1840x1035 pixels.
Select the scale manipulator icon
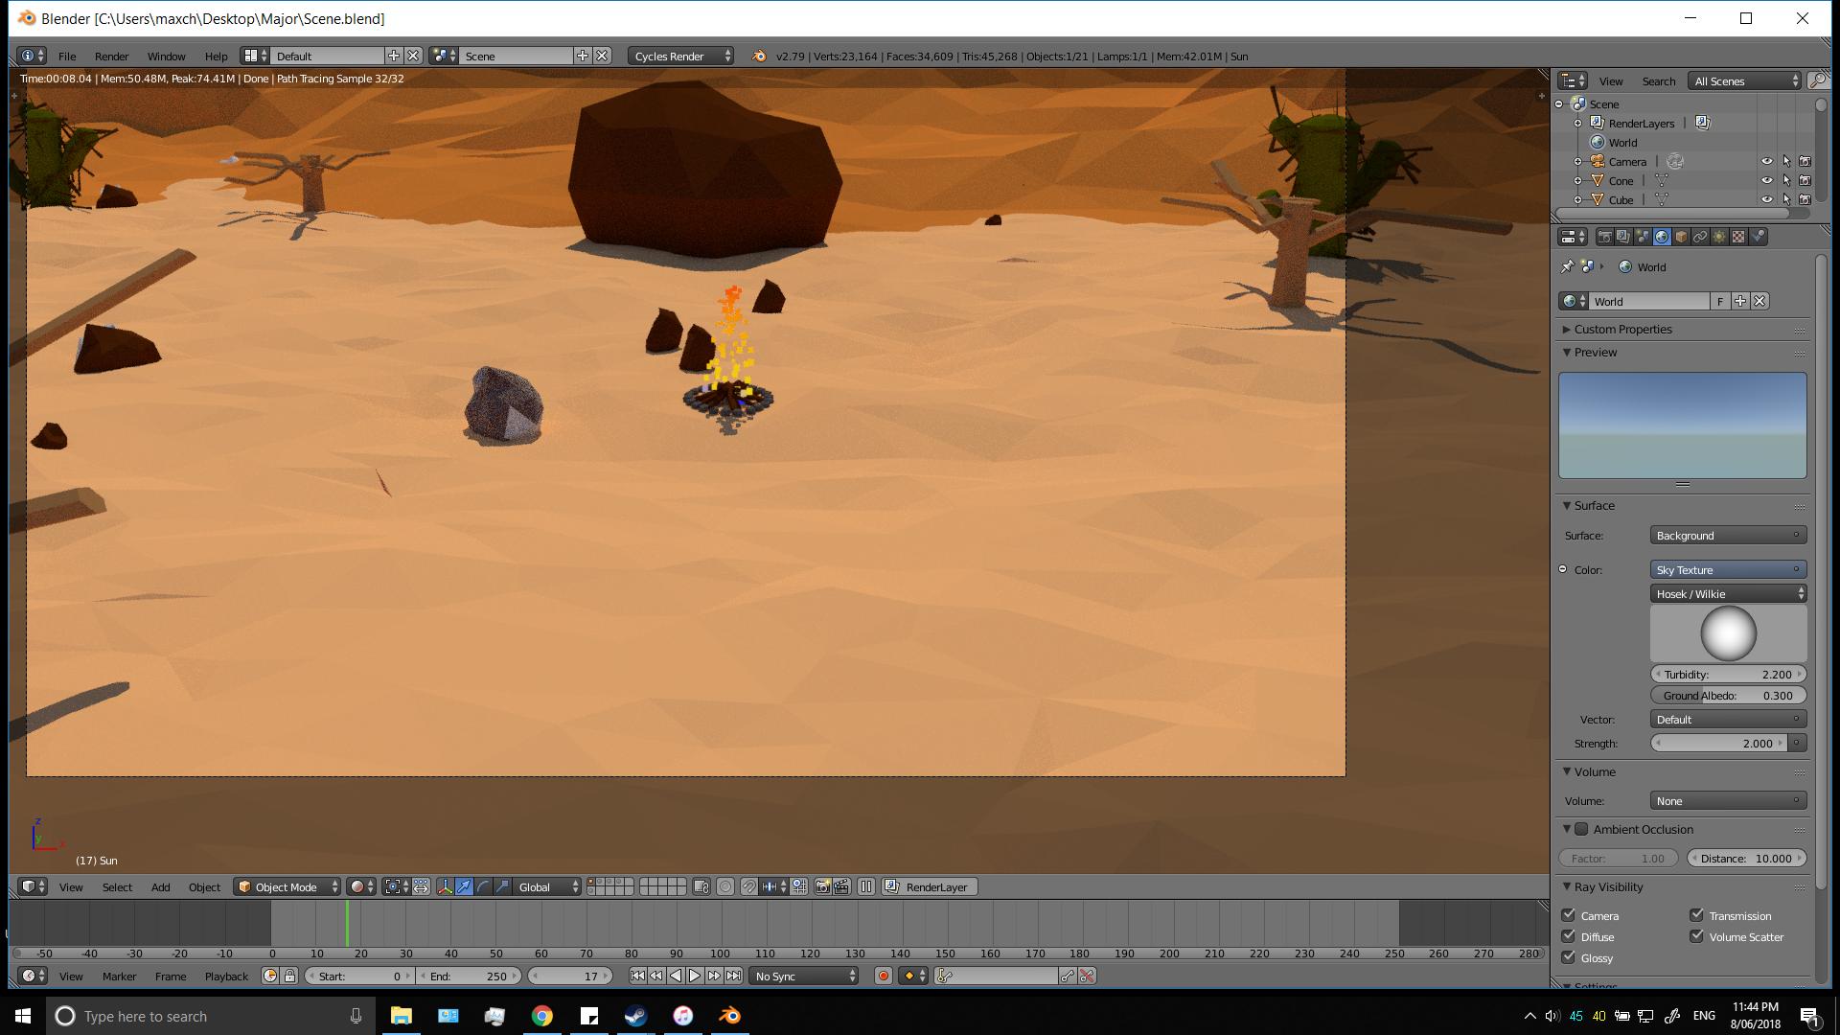click(502, 886)
